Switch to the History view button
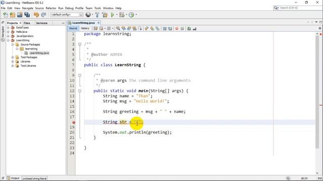The image size is (323, 181). point(85,28)
